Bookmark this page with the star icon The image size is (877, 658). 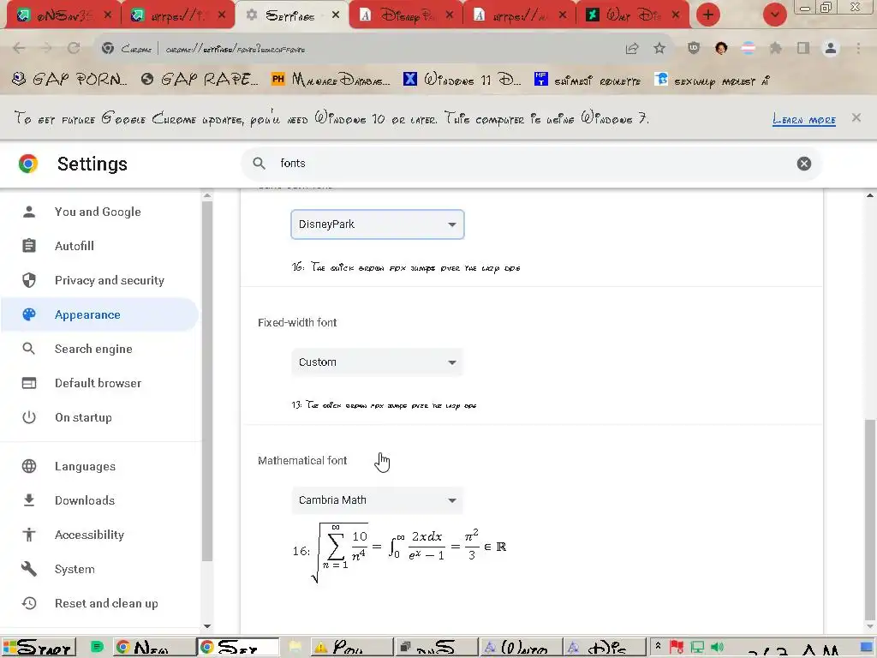pyautogui.click(x=659, y=49)
